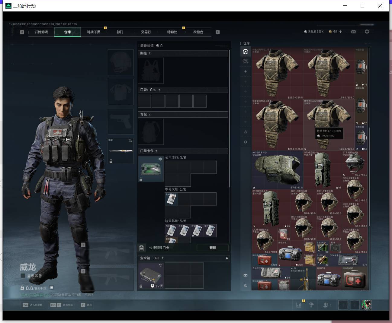Open the 改枪台 tab
Viewport: 392px width, 323px height.
pos(198,32)
